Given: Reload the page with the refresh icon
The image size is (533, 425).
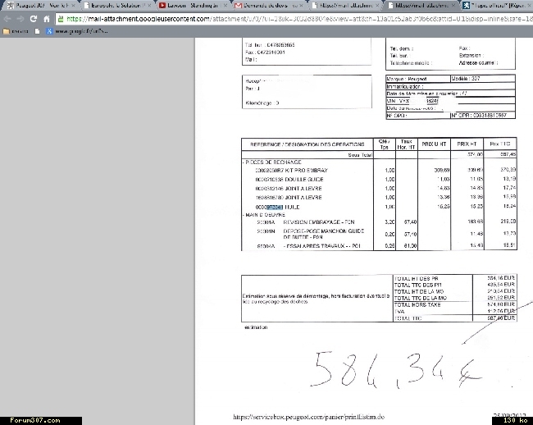Looking at the screenshot, I should click(x=34, y=19).
